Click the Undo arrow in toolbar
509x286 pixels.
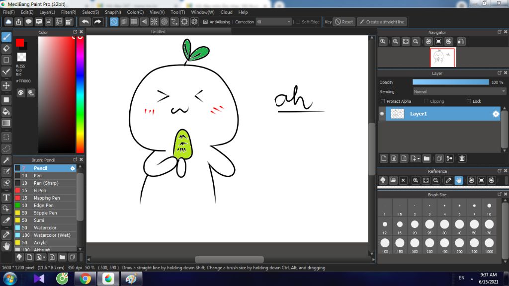tap(85, 22)
